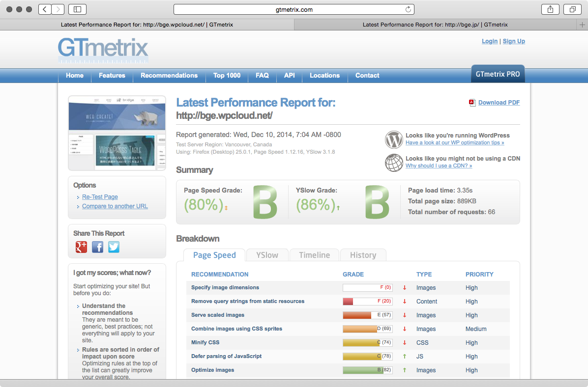Click the CDN globe icon
This screenshot has height=387, width=588.
point(394,162)
